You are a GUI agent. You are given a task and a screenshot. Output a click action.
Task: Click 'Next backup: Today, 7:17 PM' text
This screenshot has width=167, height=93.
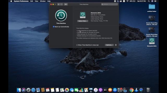click(99, 21)
